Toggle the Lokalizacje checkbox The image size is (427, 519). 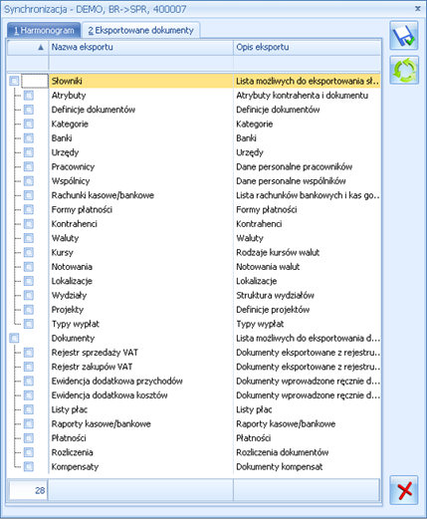[29, 281]
